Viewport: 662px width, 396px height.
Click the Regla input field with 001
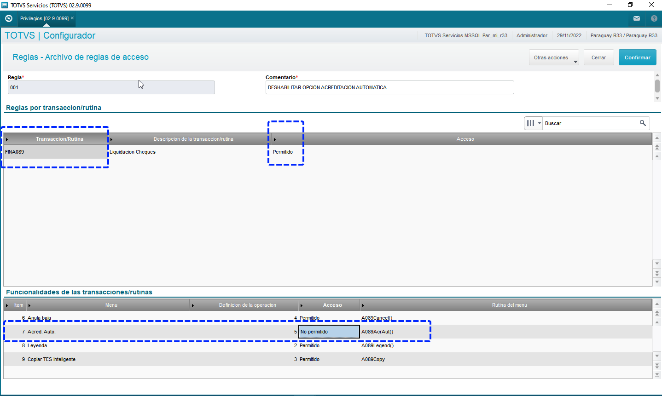tap(111, 87)
